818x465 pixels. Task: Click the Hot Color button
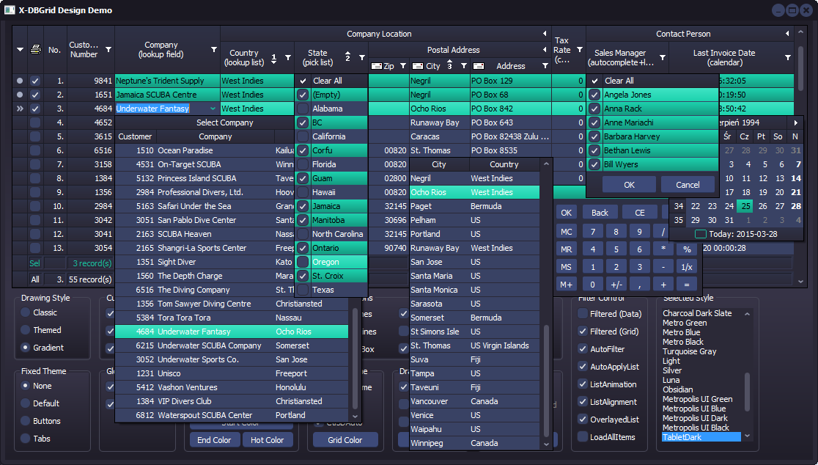pos(268,440)
